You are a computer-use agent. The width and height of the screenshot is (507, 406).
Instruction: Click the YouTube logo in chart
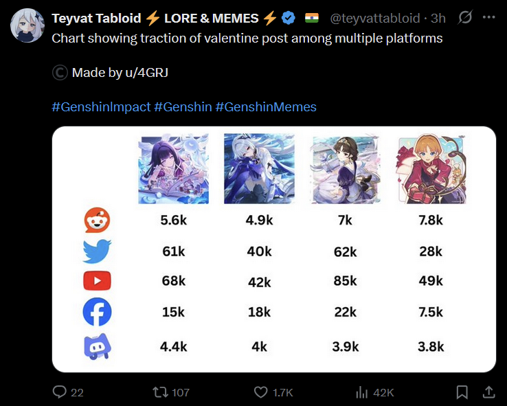click(x=97, y=280)
